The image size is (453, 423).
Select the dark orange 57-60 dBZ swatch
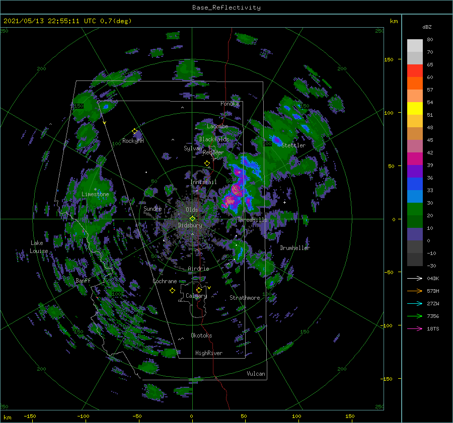415,83
